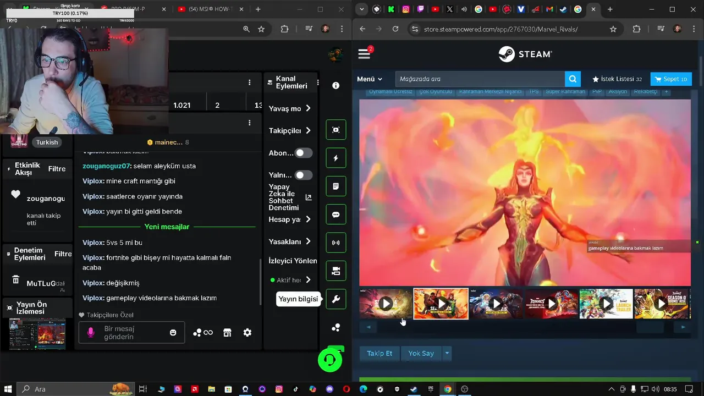This screenshot has height=396, width=704.
Task: Open chat settings gear icon
Action: pyautogui.click(x=248, y=333)
